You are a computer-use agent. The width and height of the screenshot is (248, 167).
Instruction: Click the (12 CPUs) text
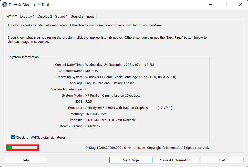[x=165, y=108]
